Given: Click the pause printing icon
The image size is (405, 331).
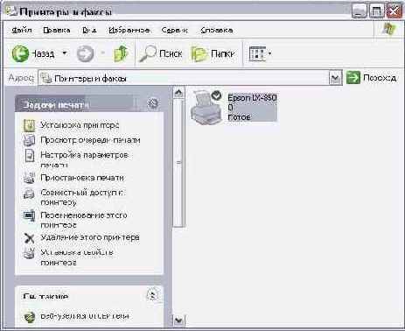Looking at the screenshot, I should pos(29,178).
